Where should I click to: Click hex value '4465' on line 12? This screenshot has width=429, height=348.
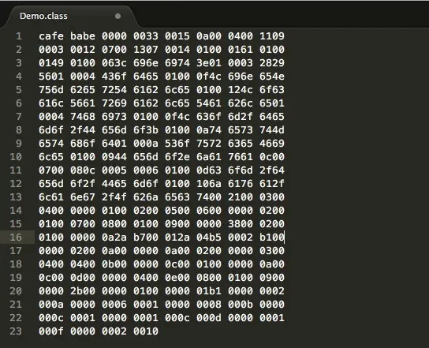click(x=114, y=183)
